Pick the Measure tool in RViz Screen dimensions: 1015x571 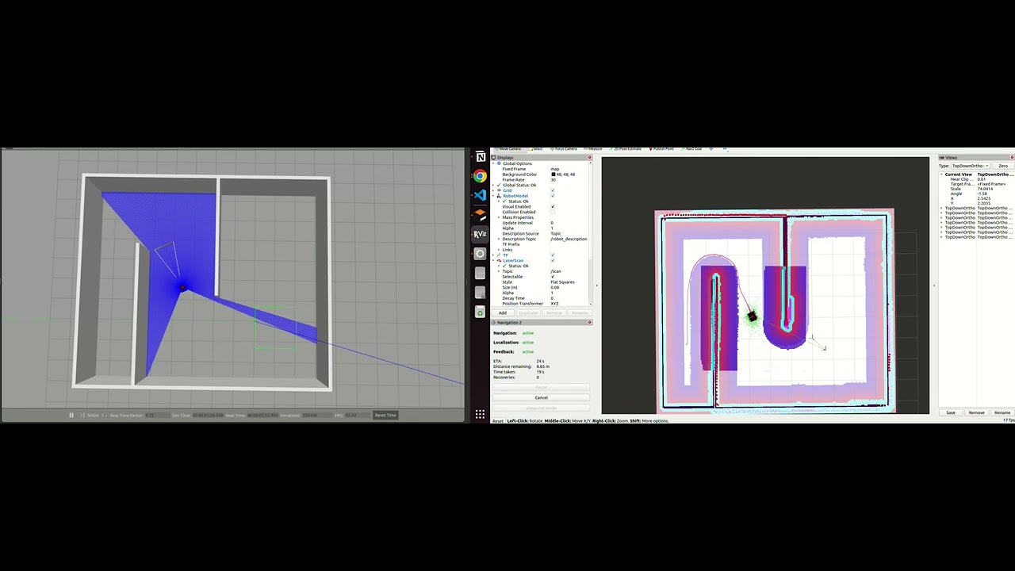(x=595, y=149)
